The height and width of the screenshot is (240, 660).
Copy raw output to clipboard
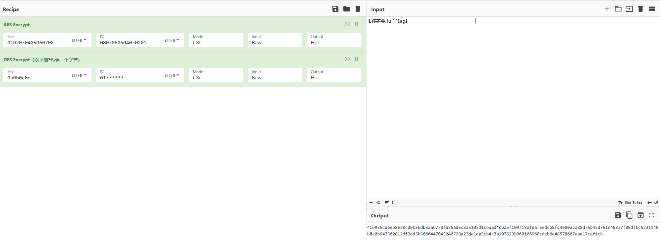click(x=629, y=215)
